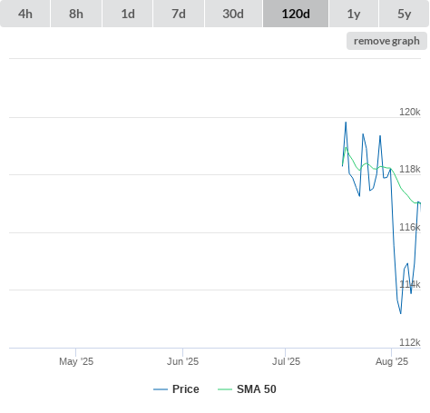Click the blue Price legend line marker
The width and height of the screenshot is (430, 413).
pyautogui.click(x=161, y=389)
